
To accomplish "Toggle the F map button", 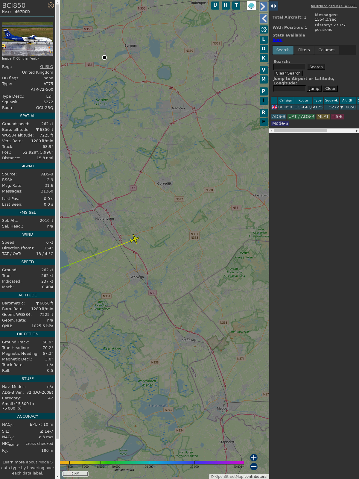I will click(x=264, y=122).
